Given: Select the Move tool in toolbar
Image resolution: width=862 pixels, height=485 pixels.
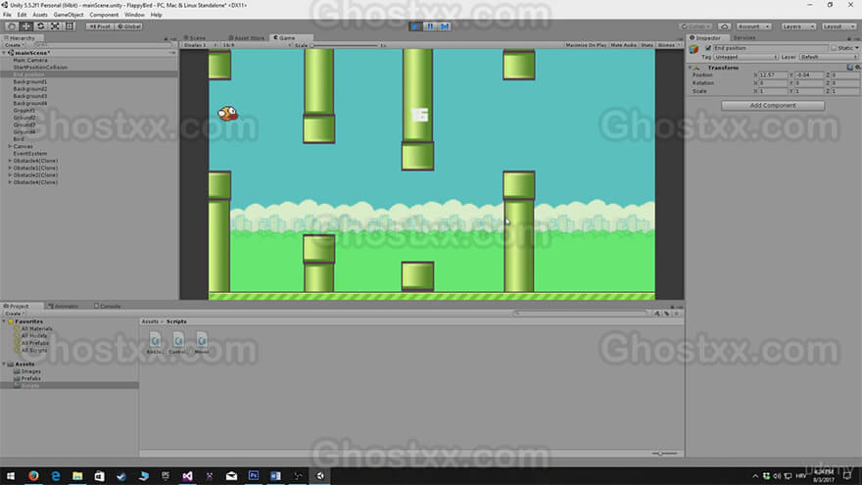Looking at the screenshot, I should [x=25, y=26].
